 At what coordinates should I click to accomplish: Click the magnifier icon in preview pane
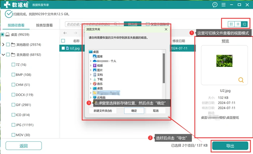pyautogui.click(x=241, y=80)
